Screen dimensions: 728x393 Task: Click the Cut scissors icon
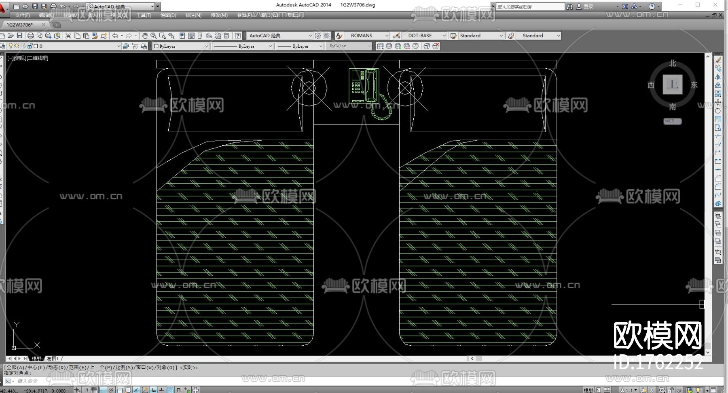(68, 36)
